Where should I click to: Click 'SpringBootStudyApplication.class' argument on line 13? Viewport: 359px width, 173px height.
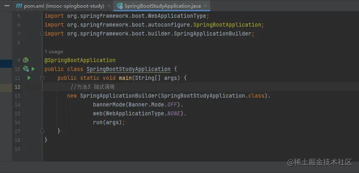213,96
